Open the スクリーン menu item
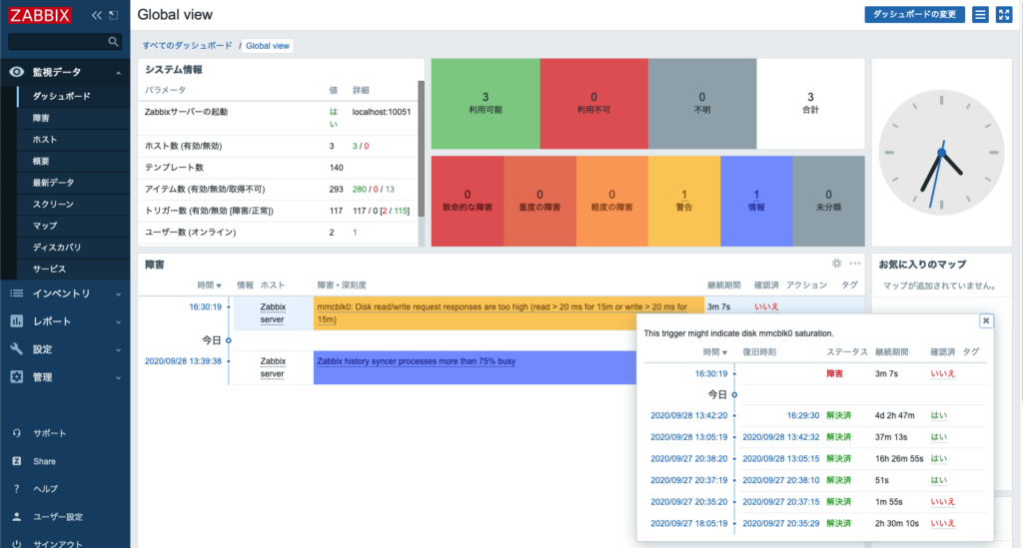Screen dimensions: 1023x548 point(54,204)
